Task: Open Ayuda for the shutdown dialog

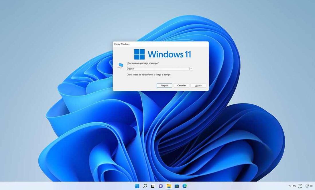Action: [x=198, y=85]
